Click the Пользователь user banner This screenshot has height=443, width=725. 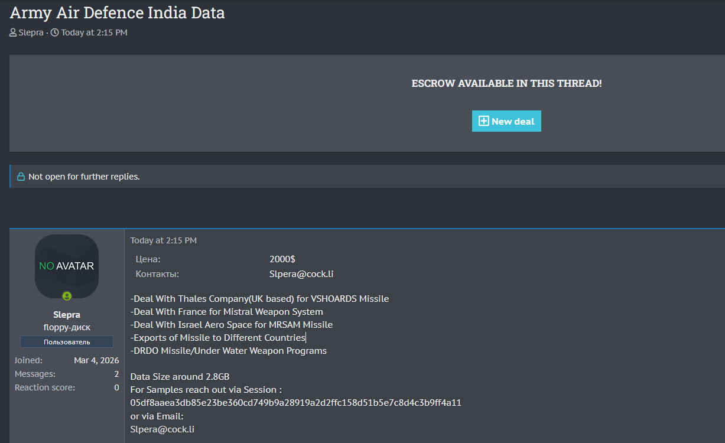pyautogui.click(x=67, y=342)
